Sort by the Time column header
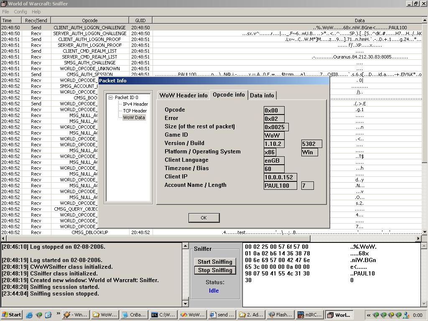The image size is (428, 321). [x=11, y=20]
